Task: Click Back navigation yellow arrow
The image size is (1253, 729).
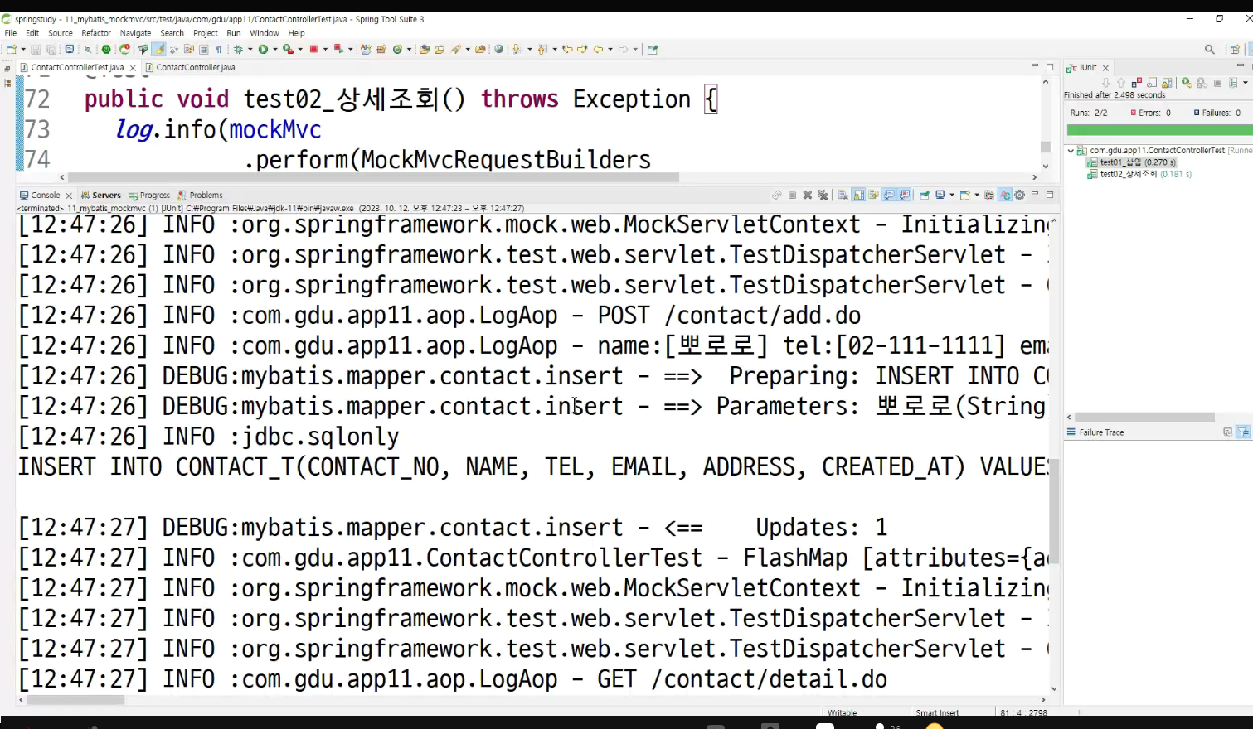Action: pos(598,50)
